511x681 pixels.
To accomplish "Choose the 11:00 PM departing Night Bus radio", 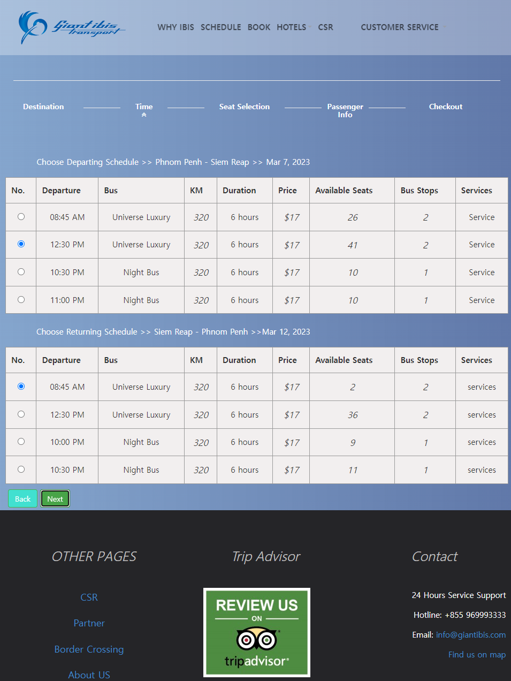I will [x=21, y=300].
